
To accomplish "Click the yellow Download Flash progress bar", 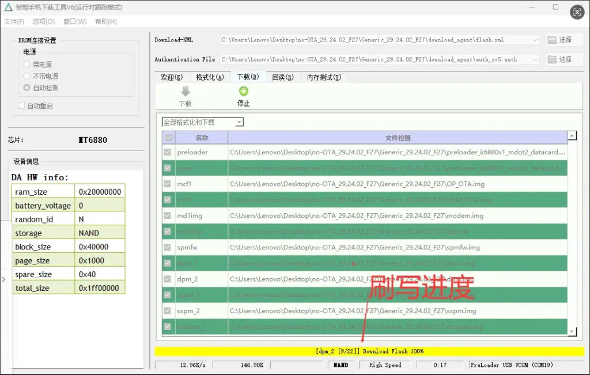I will tap(369, 351).
